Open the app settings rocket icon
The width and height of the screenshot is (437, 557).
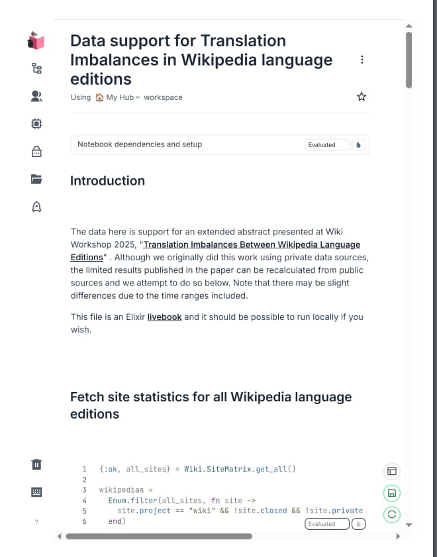point(36,207)
